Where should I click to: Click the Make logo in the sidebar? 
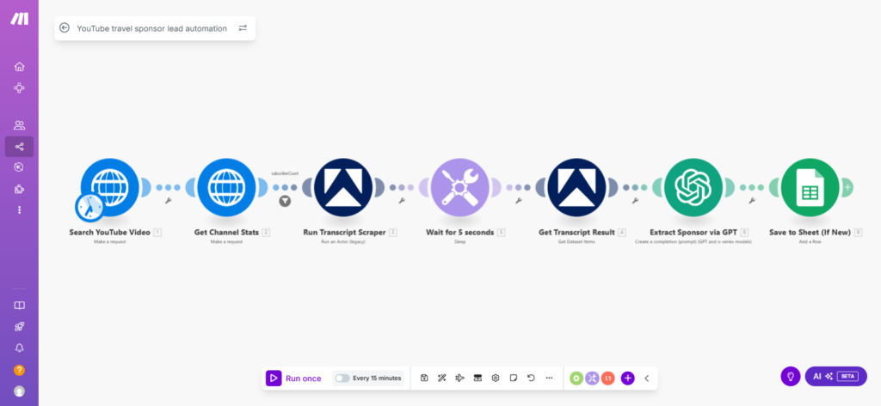(19, 19)
